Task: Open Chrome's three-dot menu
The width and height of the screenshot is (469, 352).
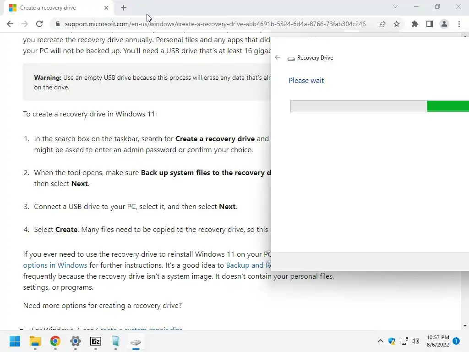Action: tap(459, 24)
